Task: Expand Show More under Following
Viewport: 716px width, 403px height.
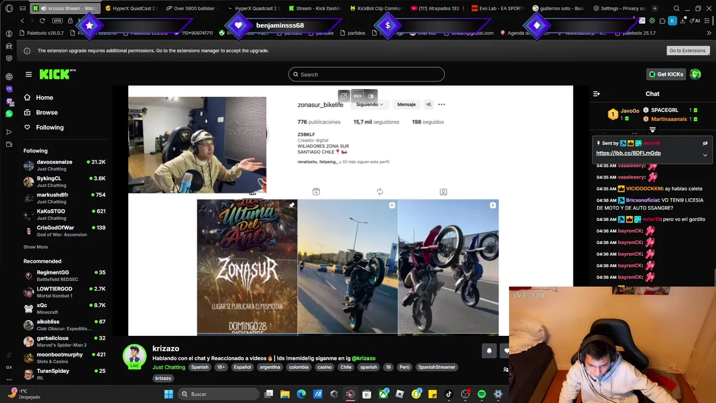Action: (35, 247)
